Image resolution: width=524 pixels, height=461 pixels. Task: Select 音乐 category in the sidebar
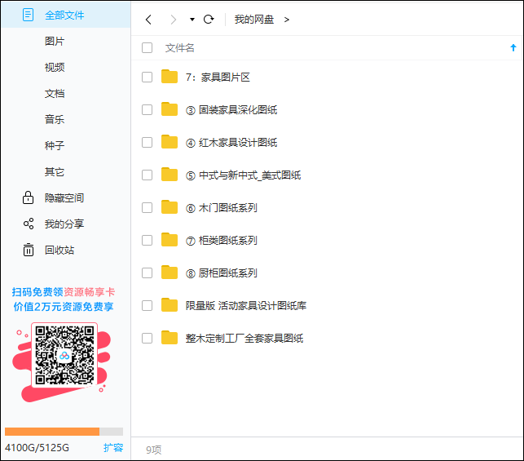(55, 119)
